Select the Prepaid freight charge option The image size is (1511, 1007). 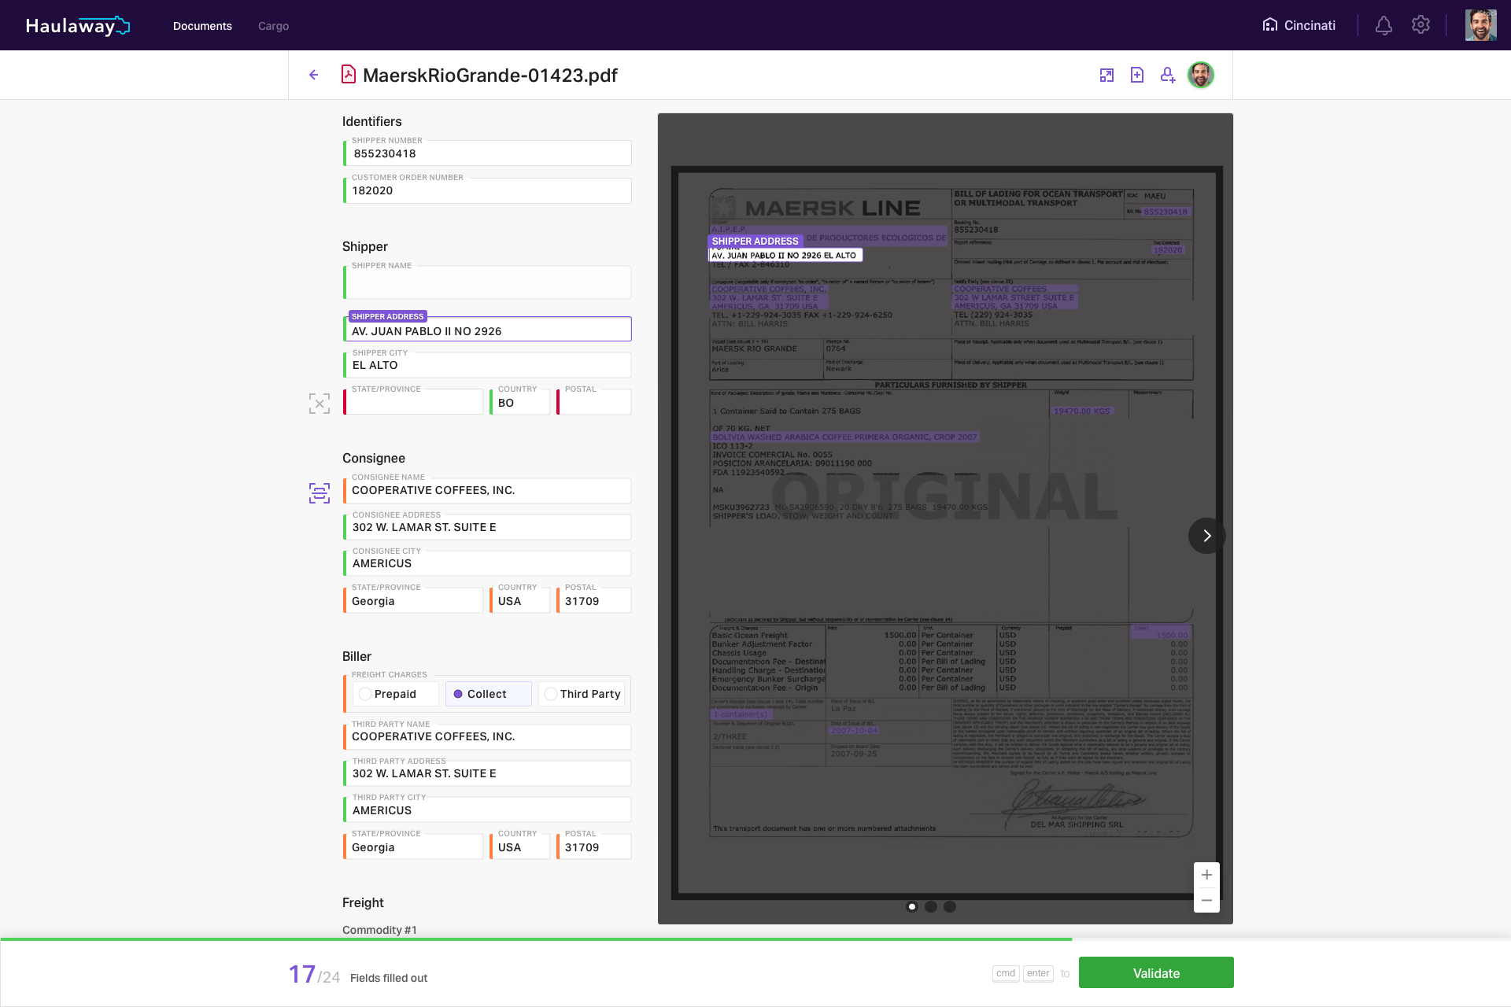coord(395,694)
